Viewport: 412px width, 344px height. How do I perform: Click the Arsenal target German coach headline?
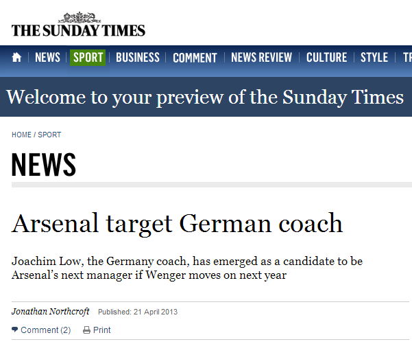[x=177, y=223]
